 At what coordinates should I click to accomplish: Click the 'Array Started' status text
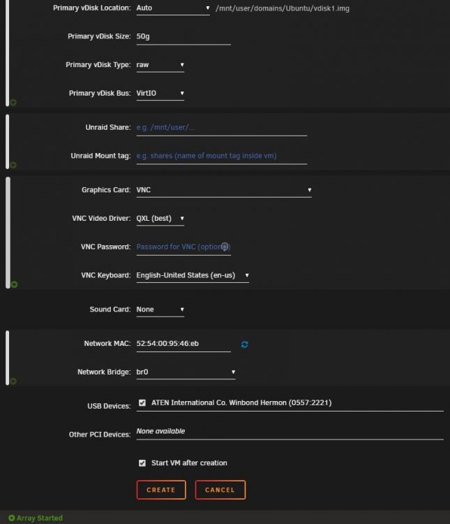point(40,518)
